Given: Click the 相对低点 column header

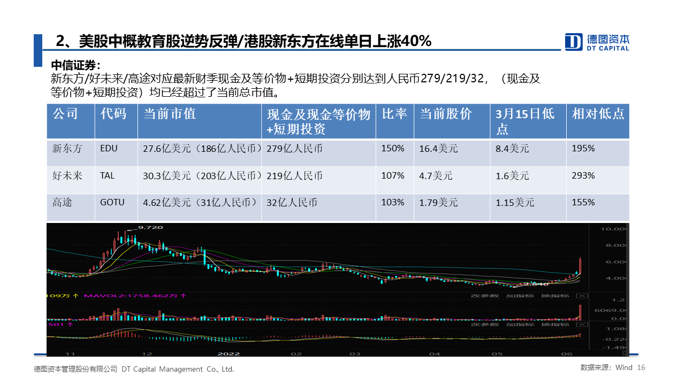Looking at the screenshot, I should tap(598, 121).
